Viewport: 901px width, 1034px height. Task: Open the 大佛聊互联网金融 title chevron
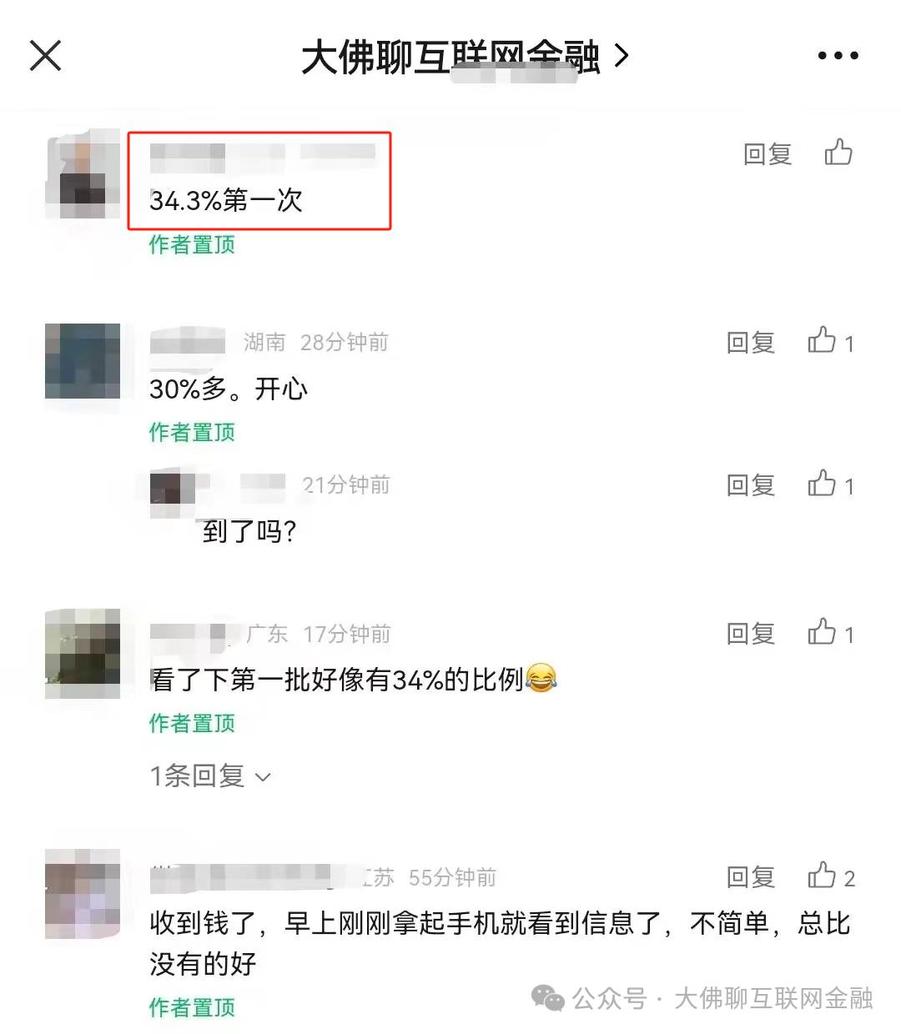click(x=622, y=56)
